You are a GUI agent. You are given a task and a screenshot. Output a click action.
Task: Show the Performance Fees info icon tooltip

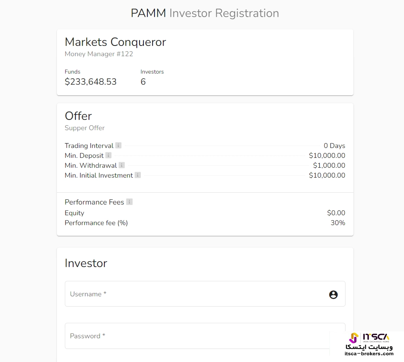pos(129,202)
